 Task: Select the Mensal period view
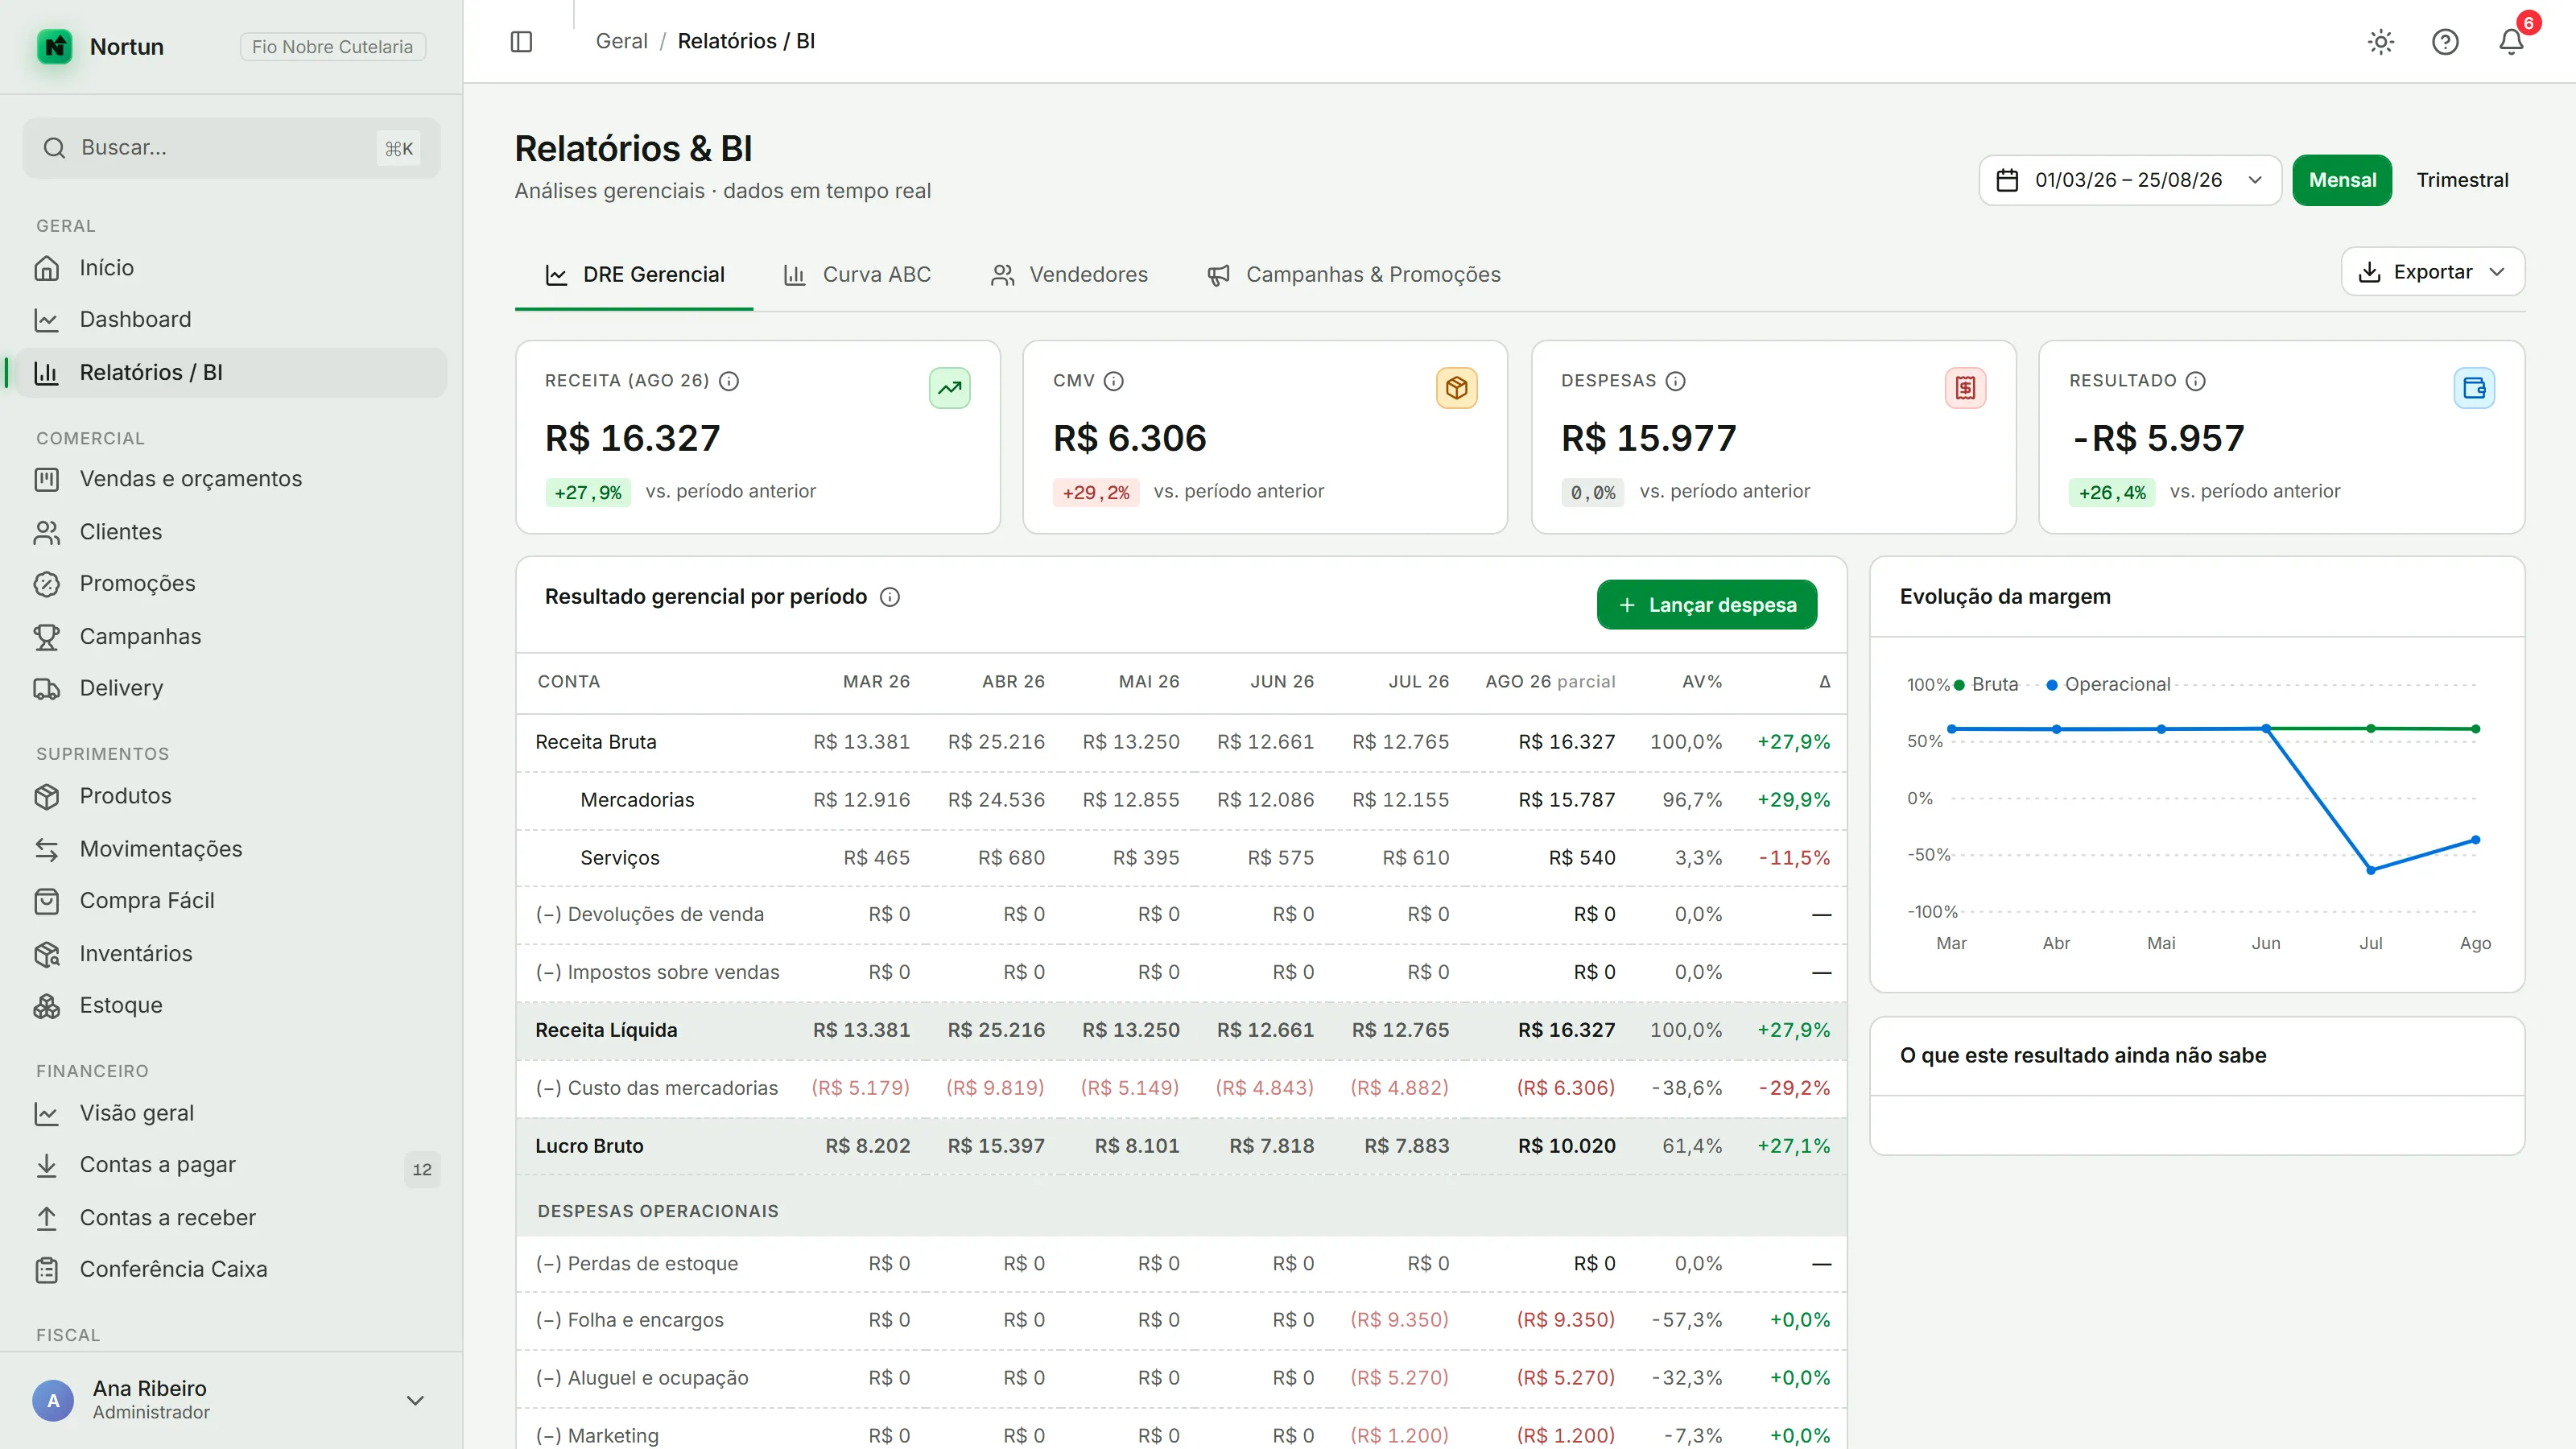tap(2342, 180)
